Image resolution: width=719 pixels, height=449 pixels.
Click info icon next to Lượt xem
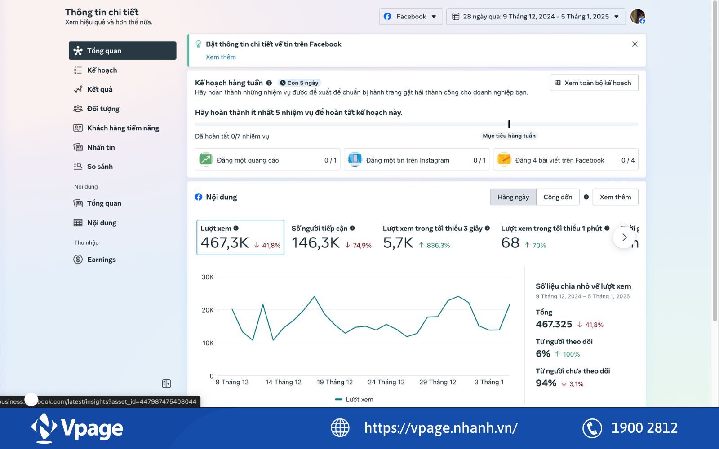[236, 228]
